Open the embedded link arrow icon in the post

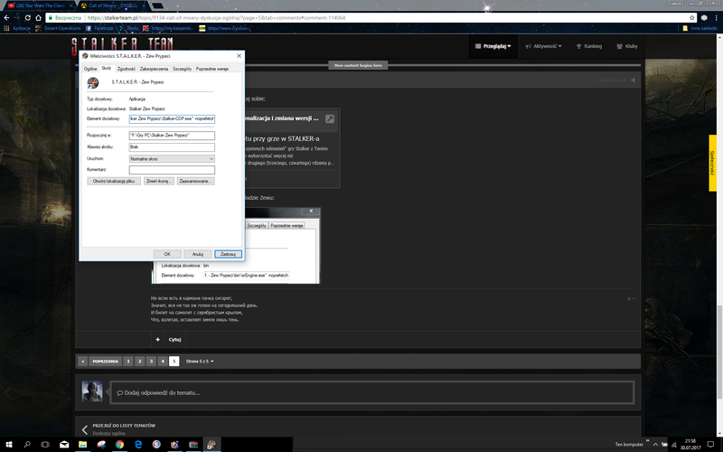pos(330,118)
